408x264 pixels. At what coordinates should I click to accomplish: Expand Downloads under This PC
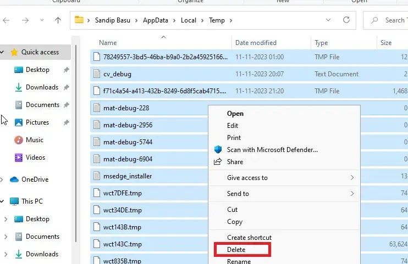coord(5,254)
